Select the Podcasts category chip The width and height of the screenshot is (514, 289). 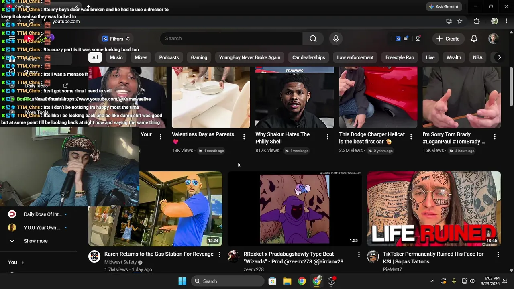pos(169,57)
